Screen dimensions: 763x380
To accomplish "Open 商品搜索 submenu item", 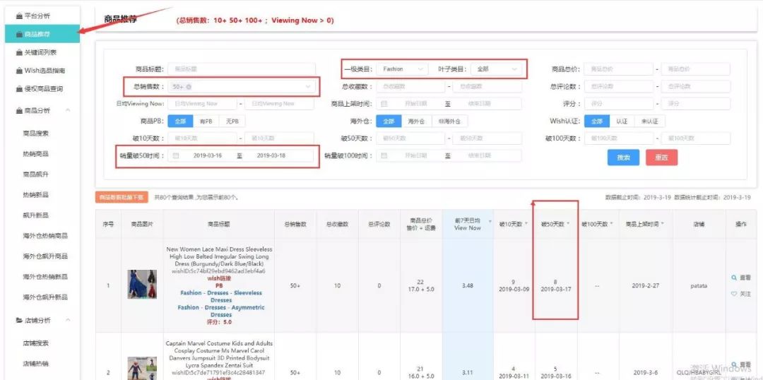I will 35,133.
